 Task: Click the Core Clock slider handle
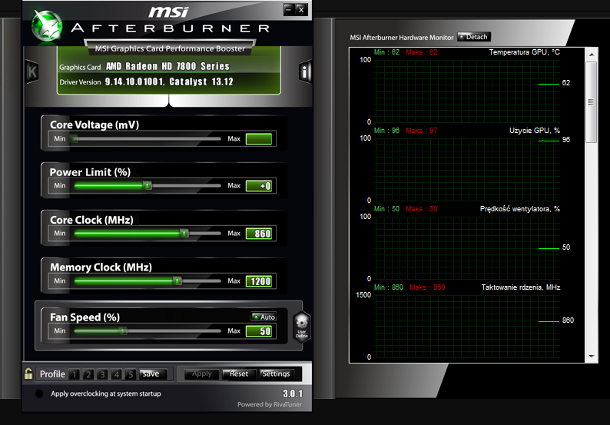(x=184, y=233)
